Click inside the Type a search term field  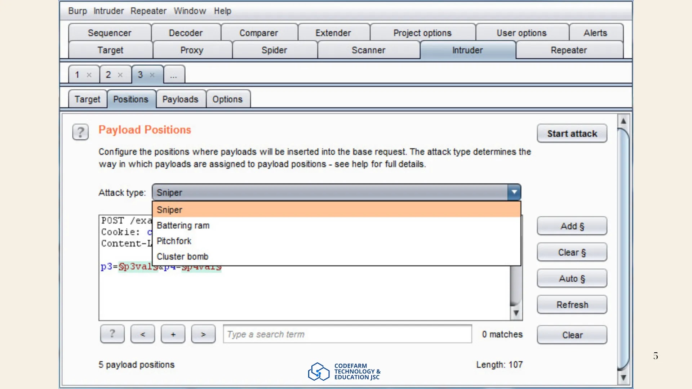(x=347, y=334)
